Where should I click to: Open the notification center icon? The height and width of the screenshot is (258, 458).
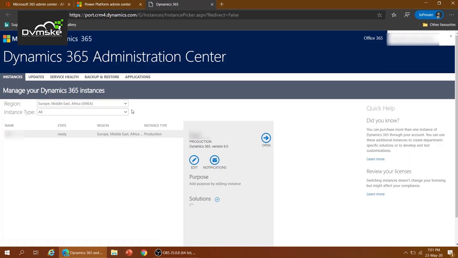pyautogui.click(x=451, y=253)
